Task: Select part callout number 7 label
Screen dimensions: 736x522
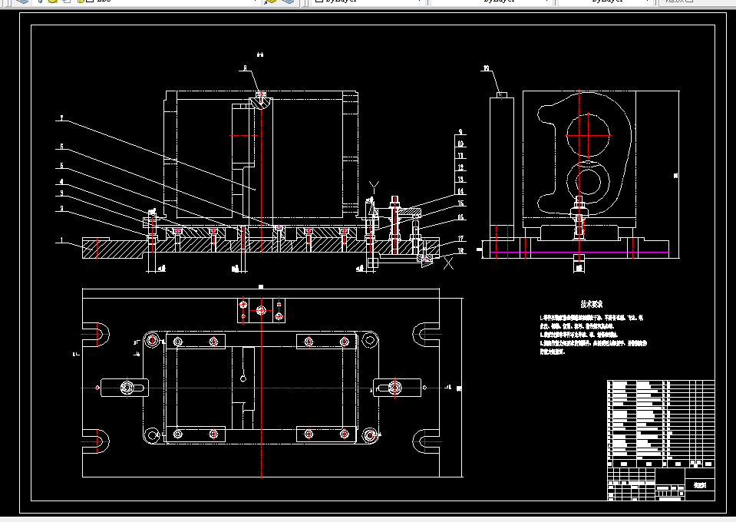Action: point(61,117)
